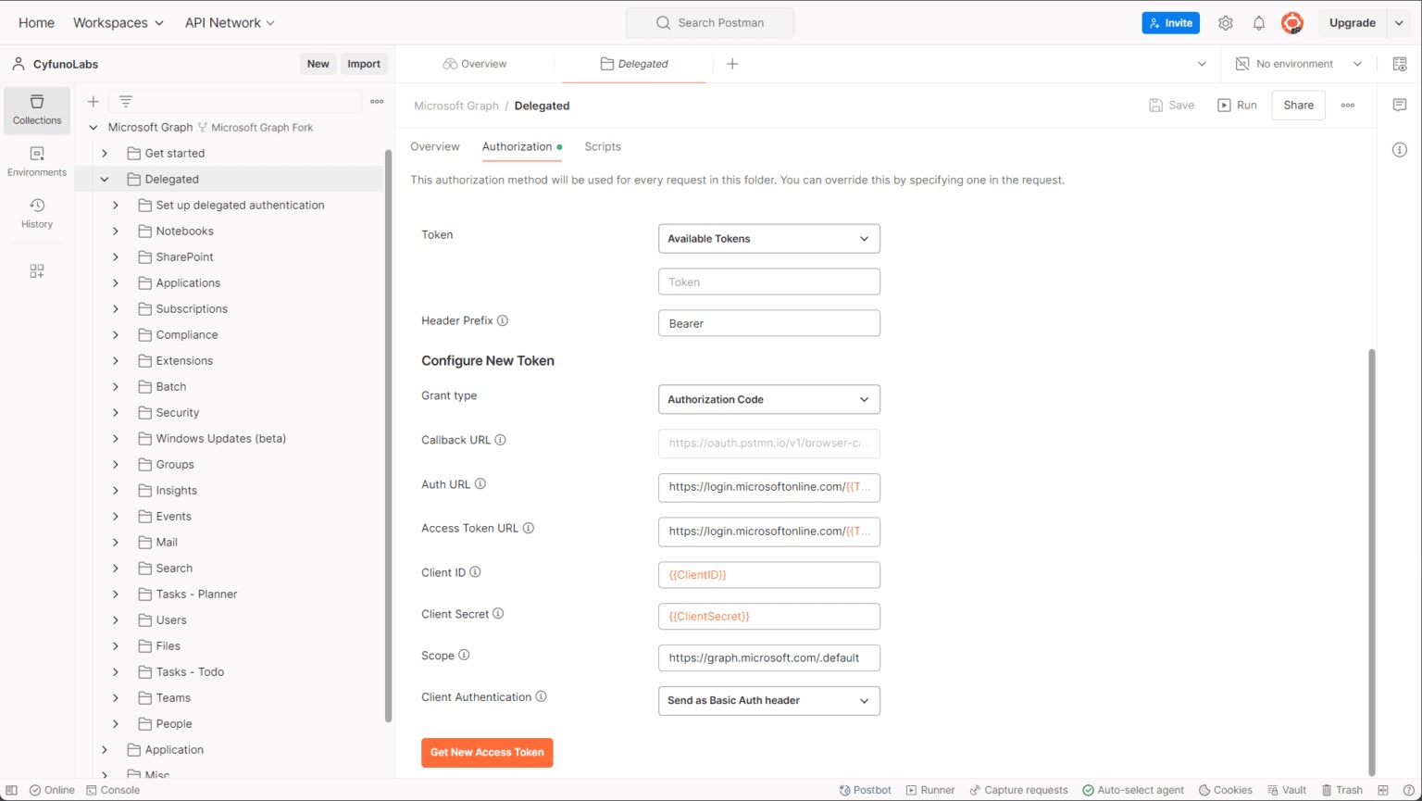Show info for Callback URL
Screen dimensions: 1422x801
tap(500, 440)
